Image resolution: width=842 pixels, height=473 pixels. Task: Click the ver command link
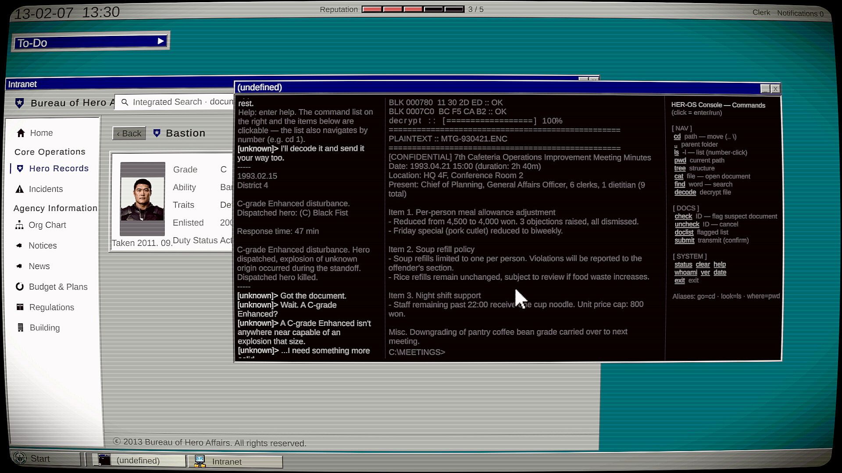705,272
